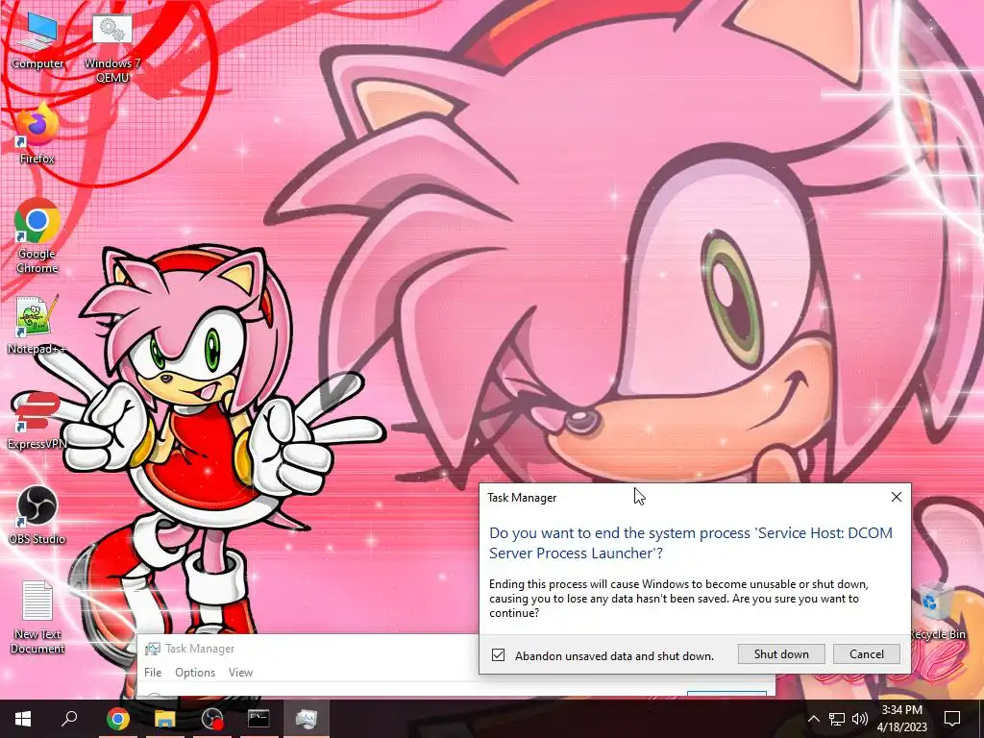Open the network status tray icon
The height and width of the screenshot is (738, 984).
837,719
